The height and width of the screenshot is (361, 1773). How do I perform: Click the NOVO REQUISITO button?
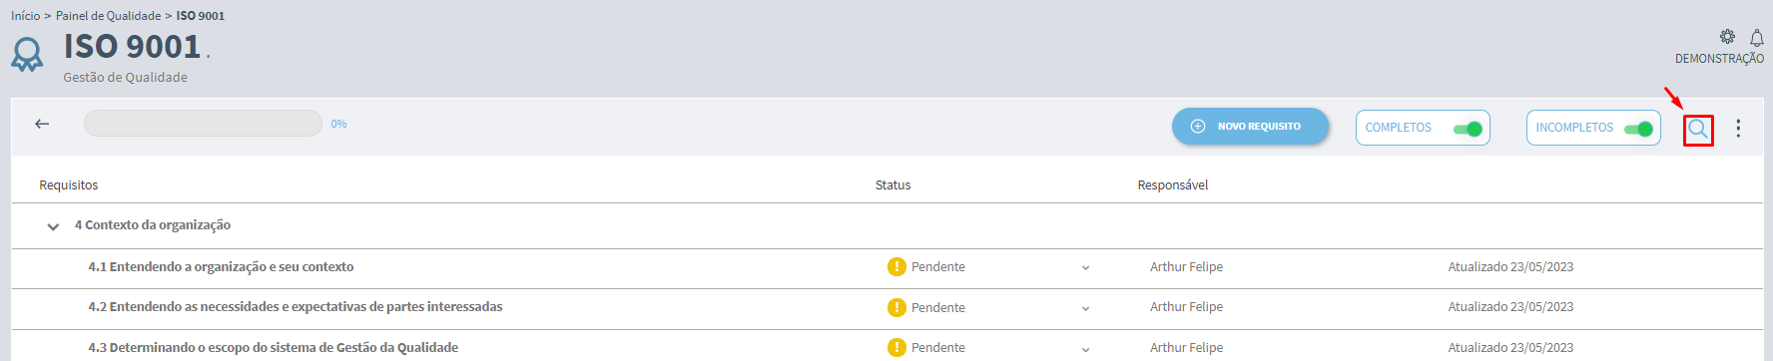tap(1250, 127)
